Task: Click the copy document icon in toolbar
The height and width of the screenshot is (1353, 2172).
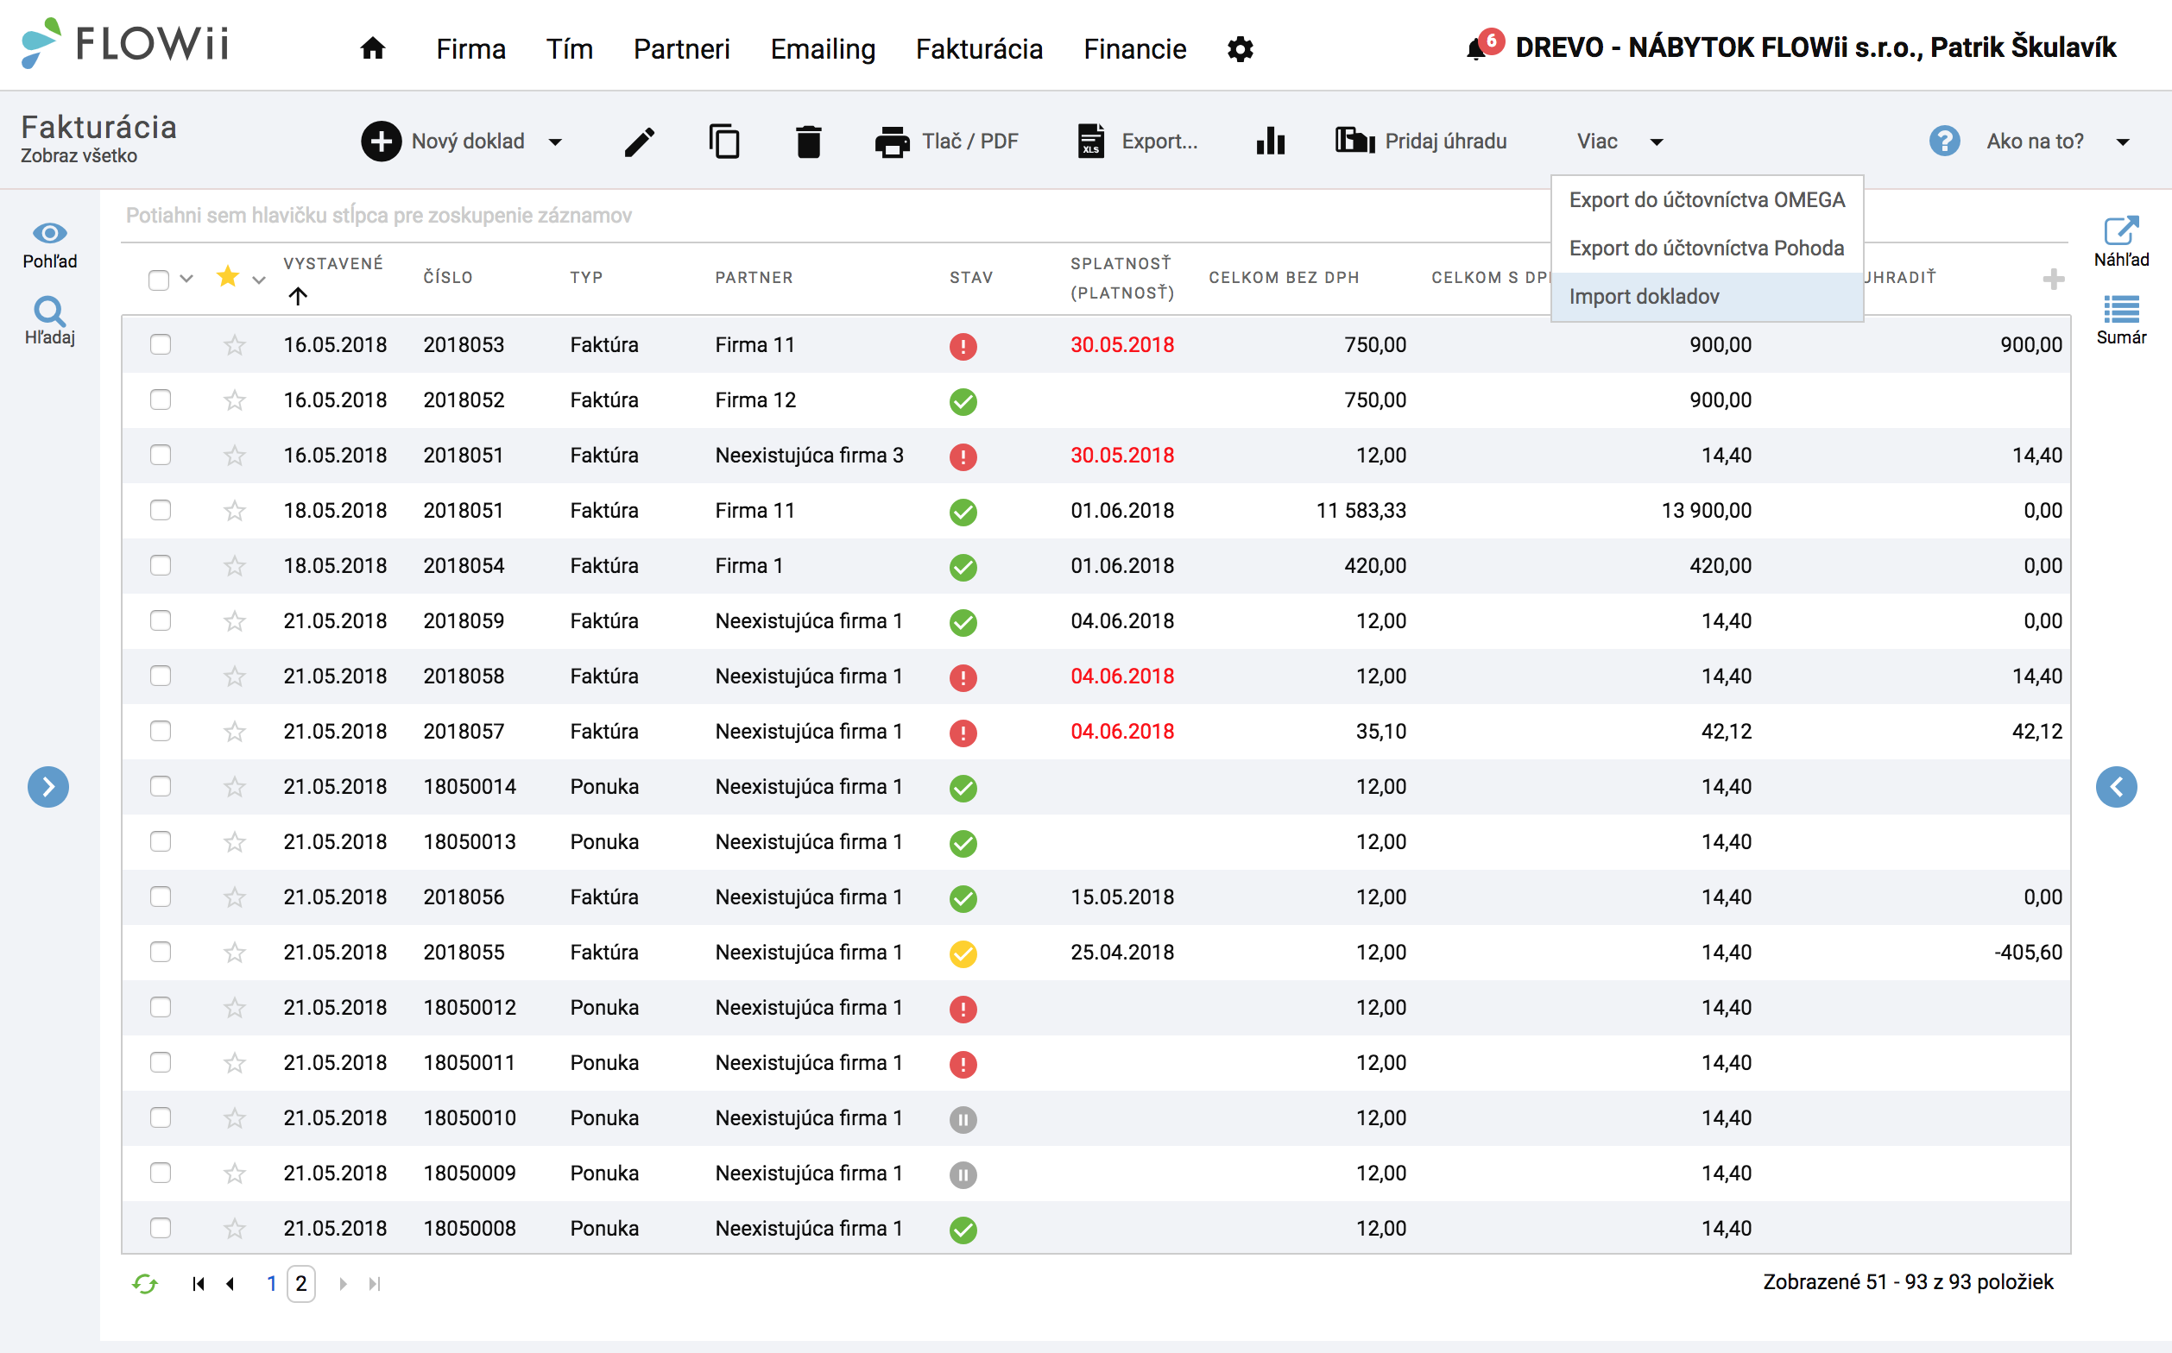Action: [723, 142]
